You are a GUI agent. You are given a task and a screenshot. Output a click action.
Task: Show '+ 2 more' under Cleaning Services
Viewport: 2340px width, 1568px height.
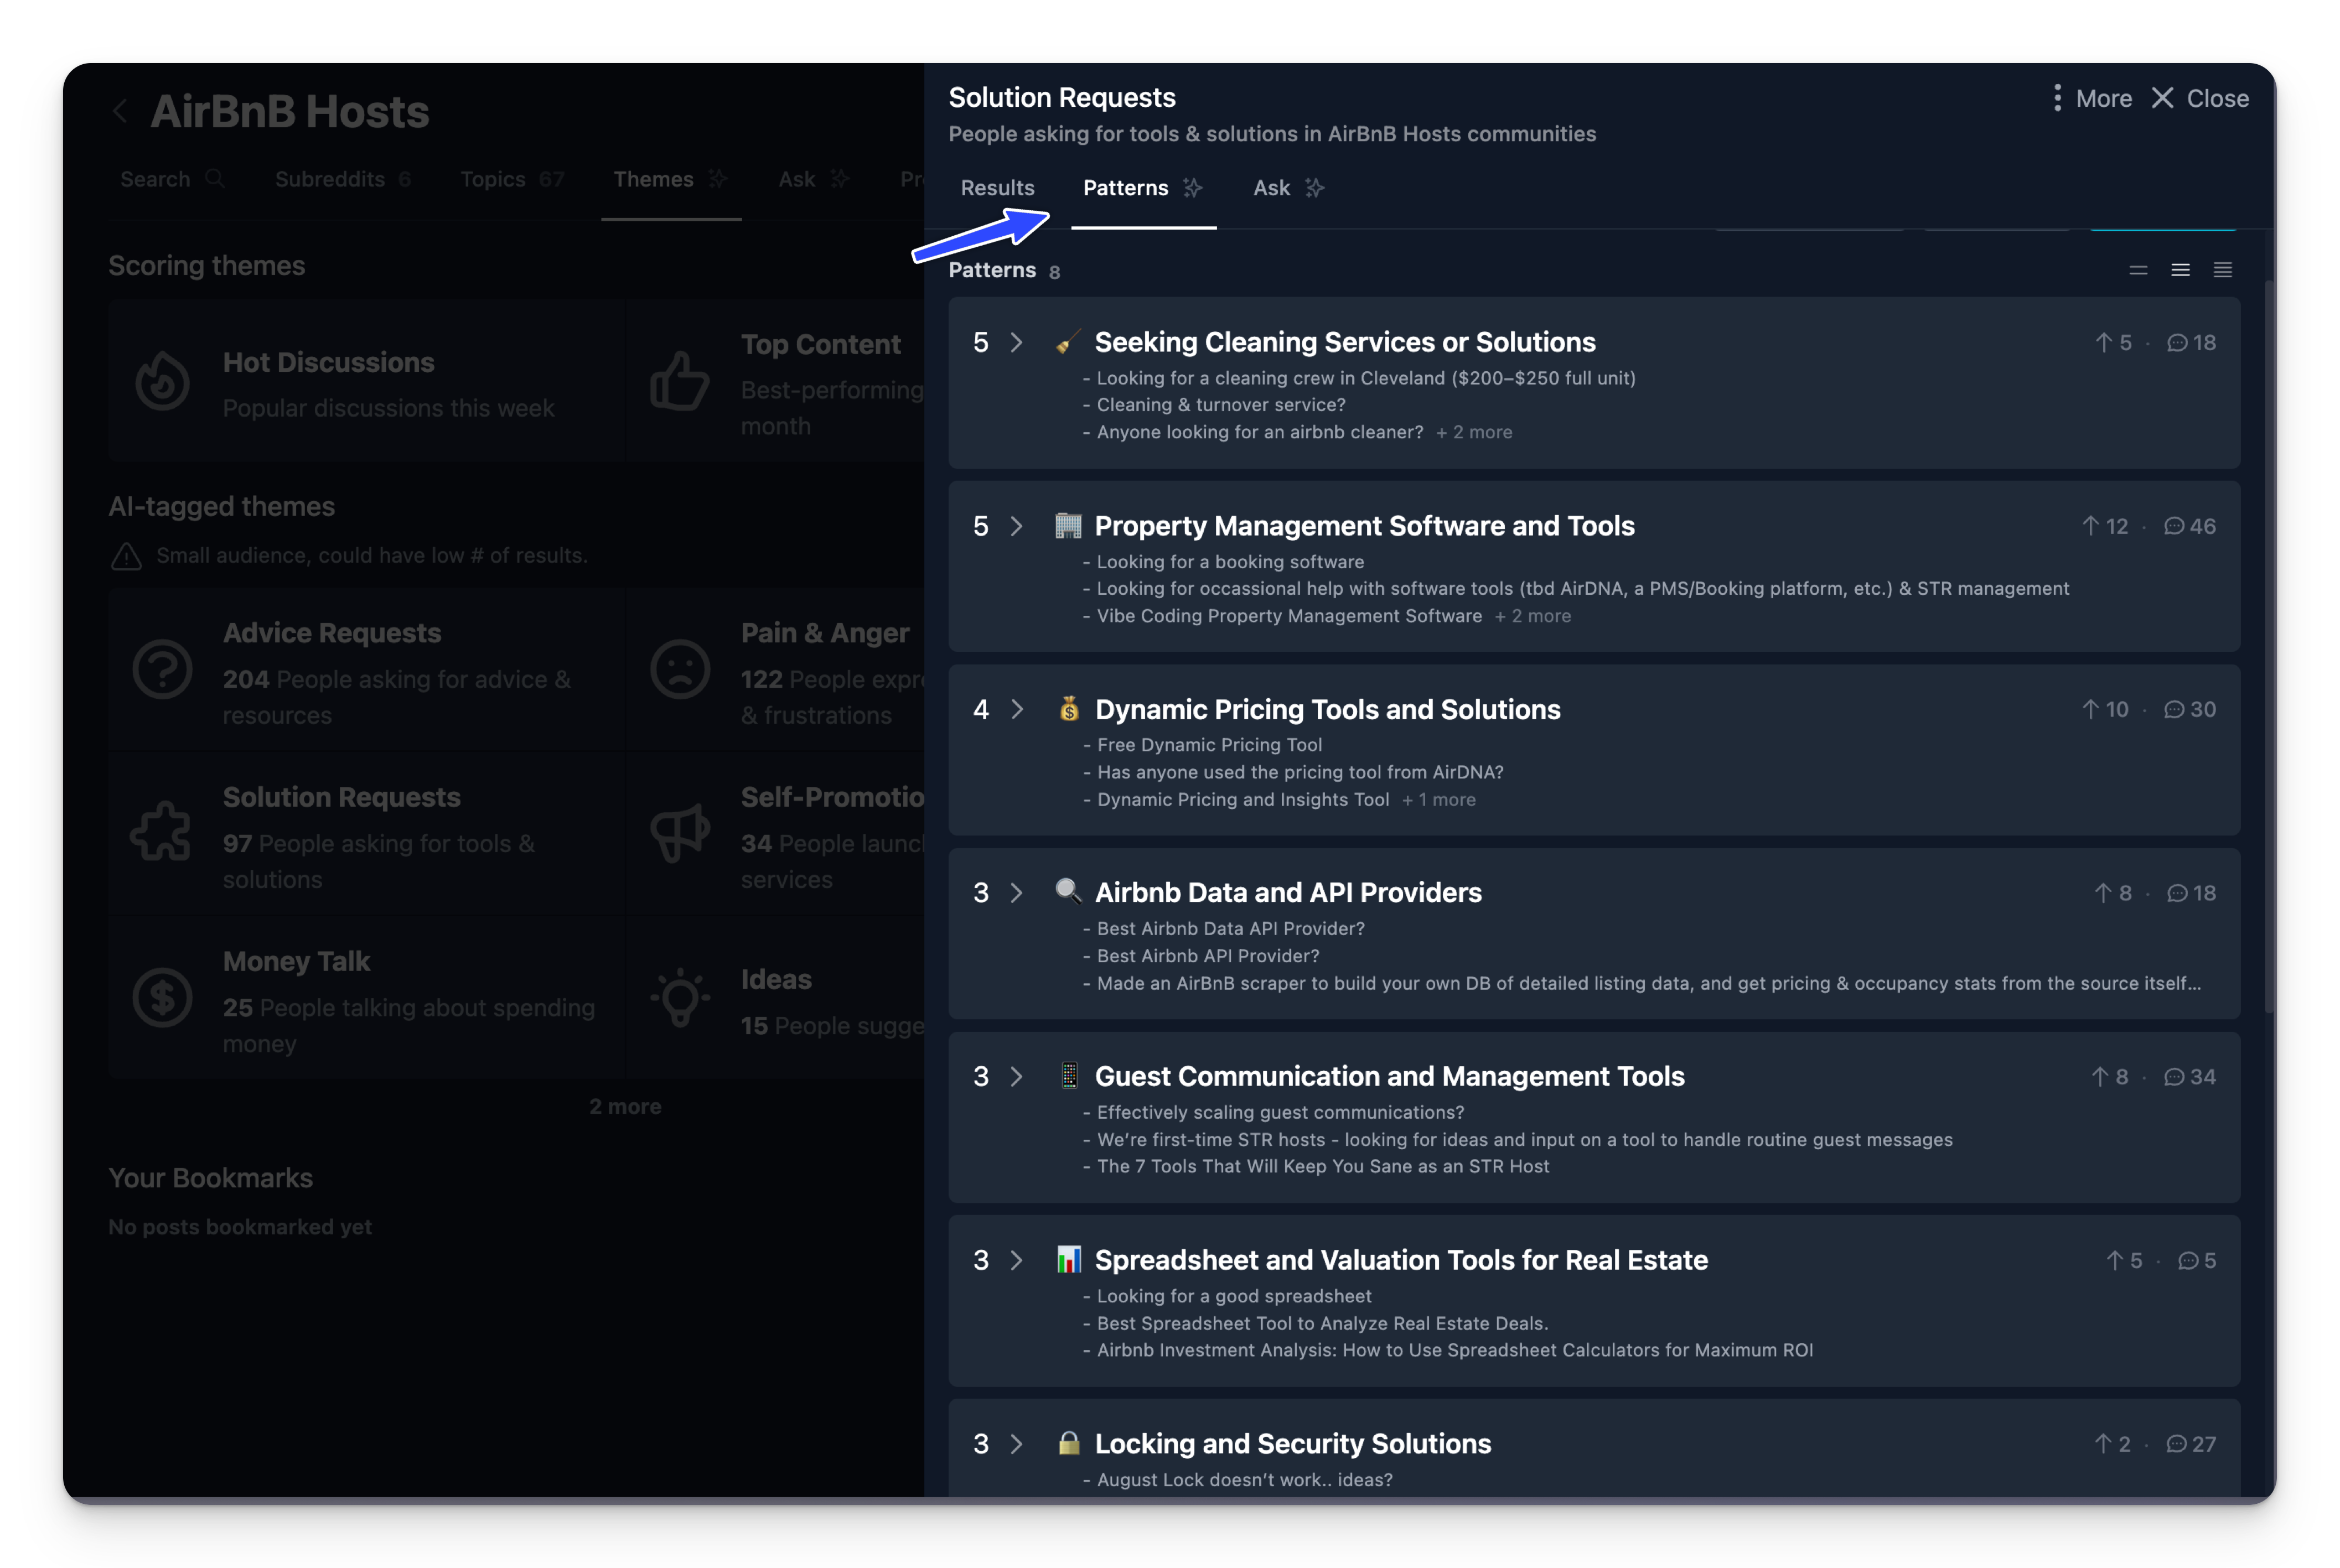pos(1474,432)
